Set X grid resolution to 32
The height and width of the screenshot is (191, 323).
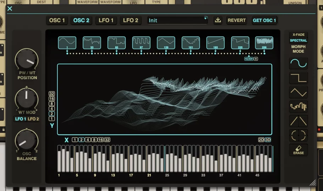tap(107, 140)
